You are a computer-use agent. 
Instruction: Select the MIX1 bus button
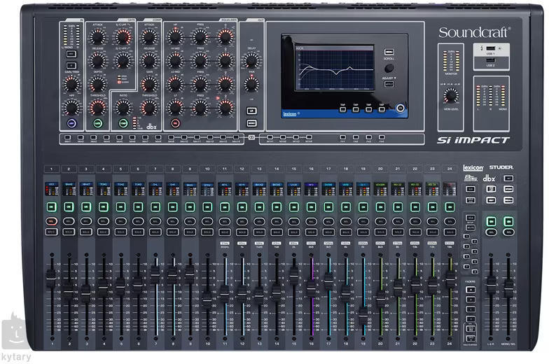pos(67,137)
